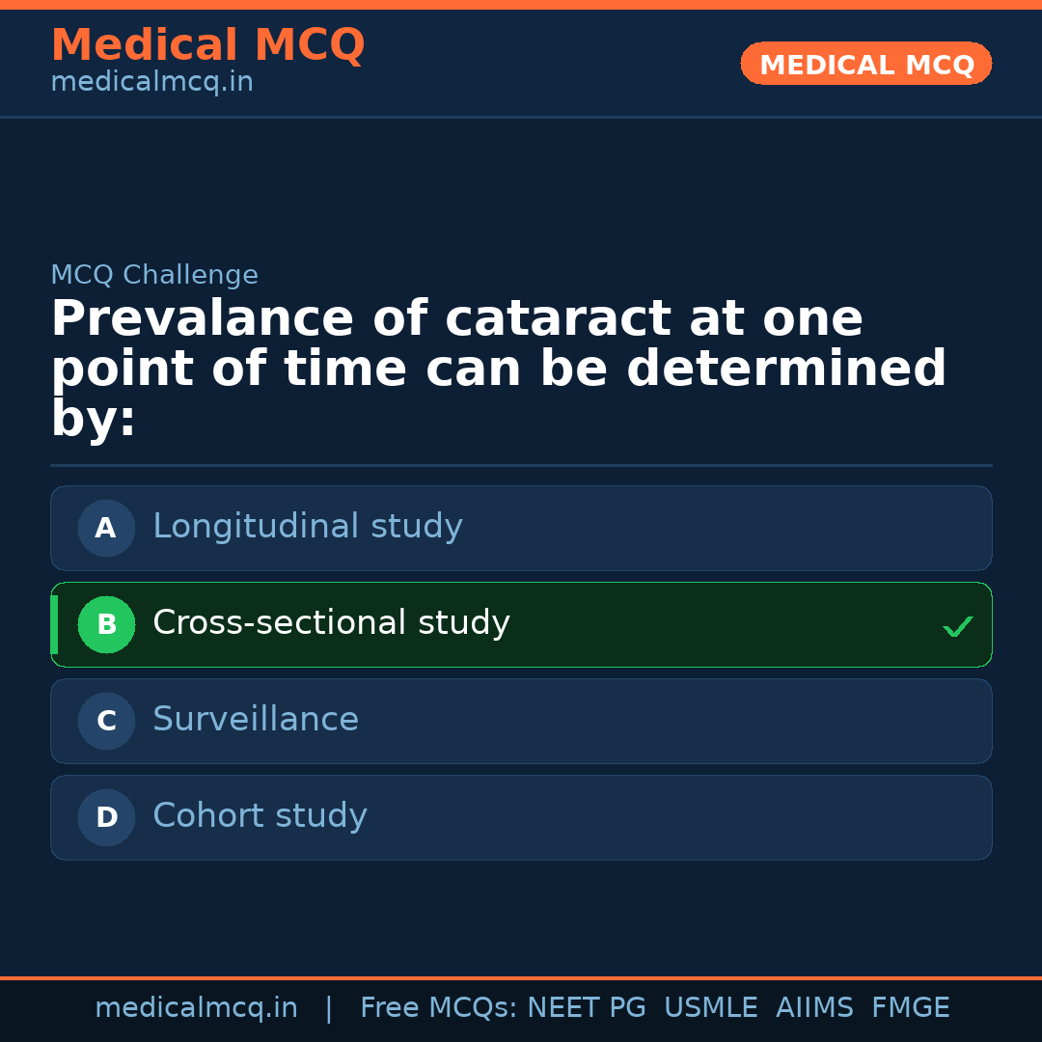Click the green checkmark icon on option B

[x=957, y=626]
